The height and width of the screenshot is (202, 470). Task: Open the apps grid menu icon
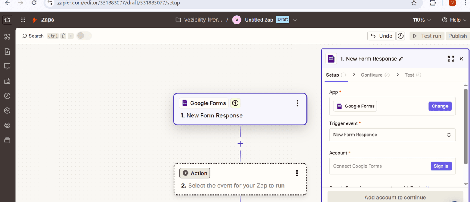(23, 20)
